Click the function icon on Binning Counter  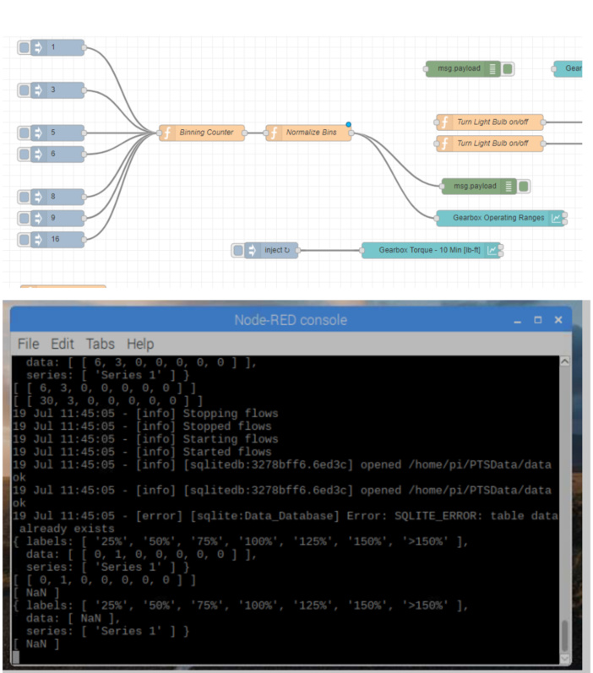pyautogui.click(x=167, y=133)
